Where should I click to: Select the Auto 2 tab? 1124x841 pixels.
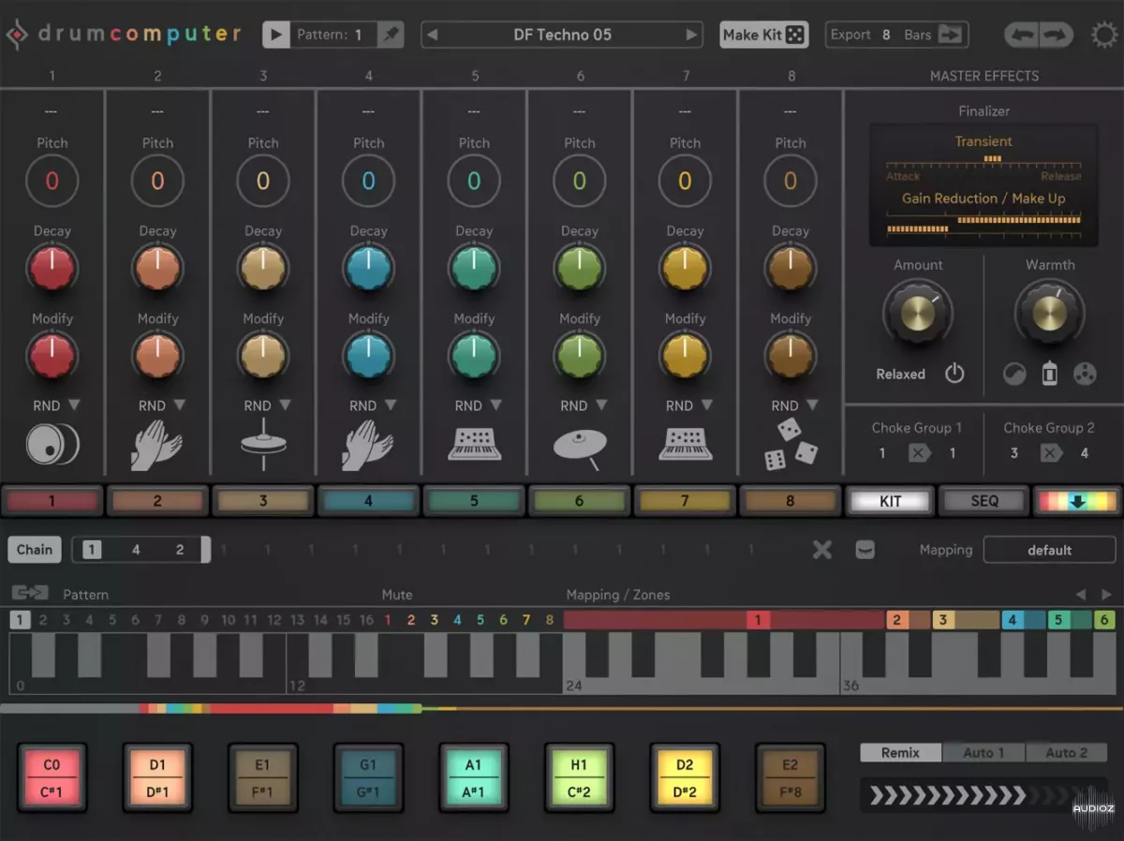pyautogui.click(x=1067, y=753)
